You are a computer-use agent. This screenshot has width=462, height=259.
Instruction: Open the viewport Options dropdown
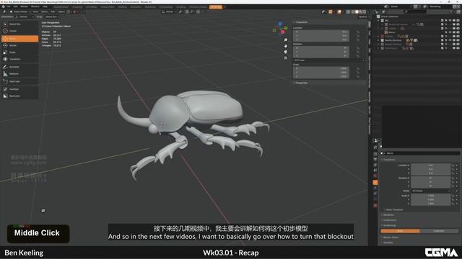363,17
